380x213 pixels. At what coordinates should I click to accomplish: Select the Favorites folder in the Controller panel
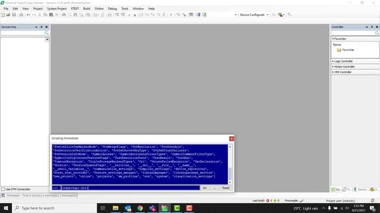[x=346, y=50]
